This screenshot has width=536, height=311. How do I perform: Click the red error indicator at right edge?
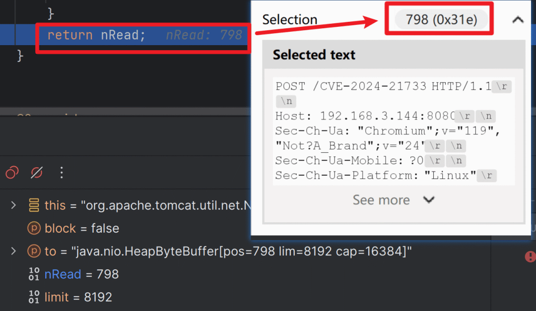pos(530,256)
